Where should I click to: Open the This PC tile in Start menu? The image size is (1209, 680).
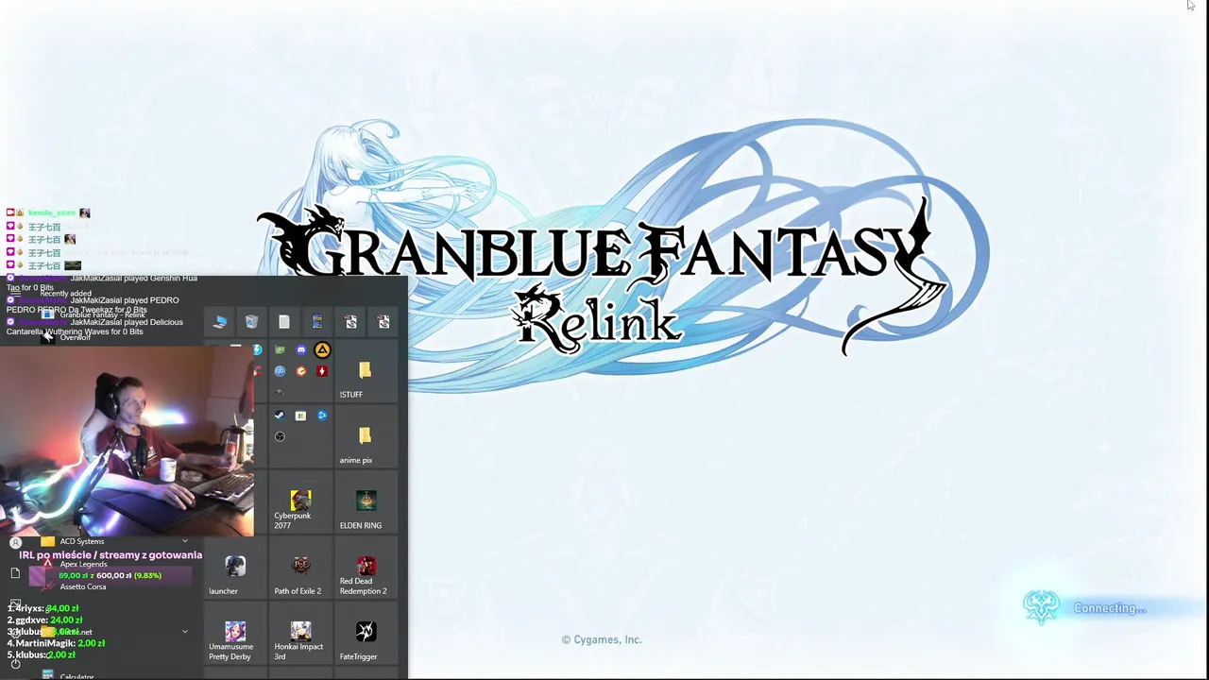[220, 322]
